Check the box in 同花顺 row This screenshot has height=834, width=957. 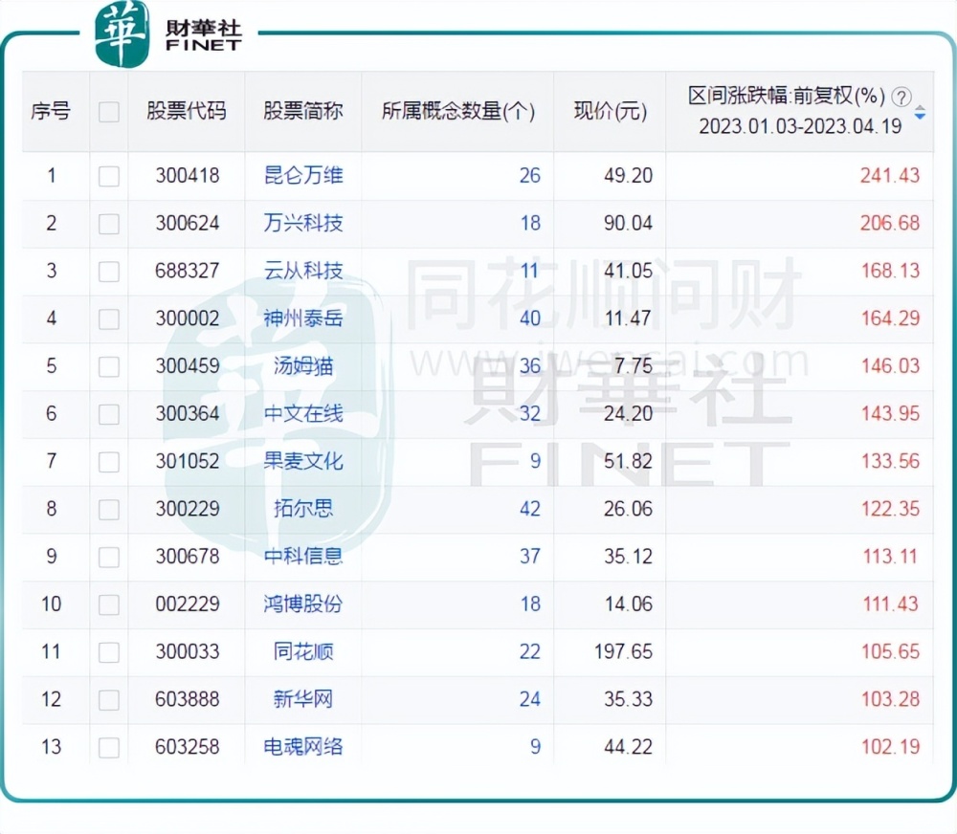[x=109, y=652]
